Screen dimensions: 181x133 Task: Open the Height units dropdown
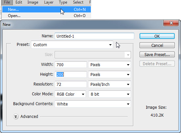tap(110, 74)
